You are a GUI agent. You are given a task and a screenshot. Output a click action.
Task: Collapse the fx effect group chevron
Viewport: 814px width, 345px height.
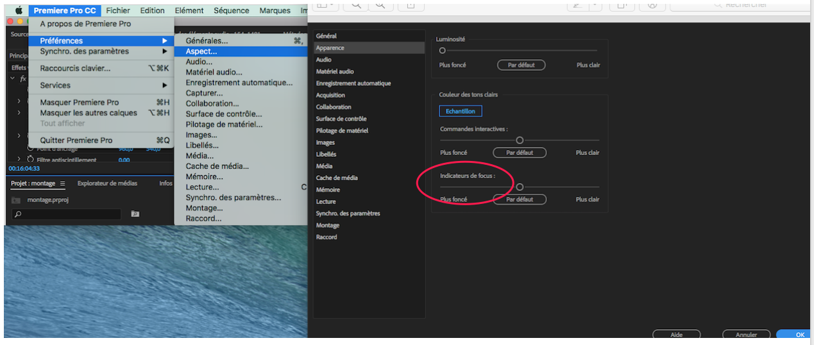click(x=12, y=78)
